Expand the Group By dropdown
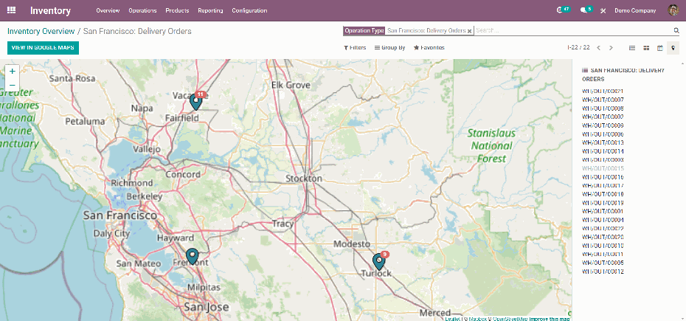 pyautogui.click(x=390, y=47)
